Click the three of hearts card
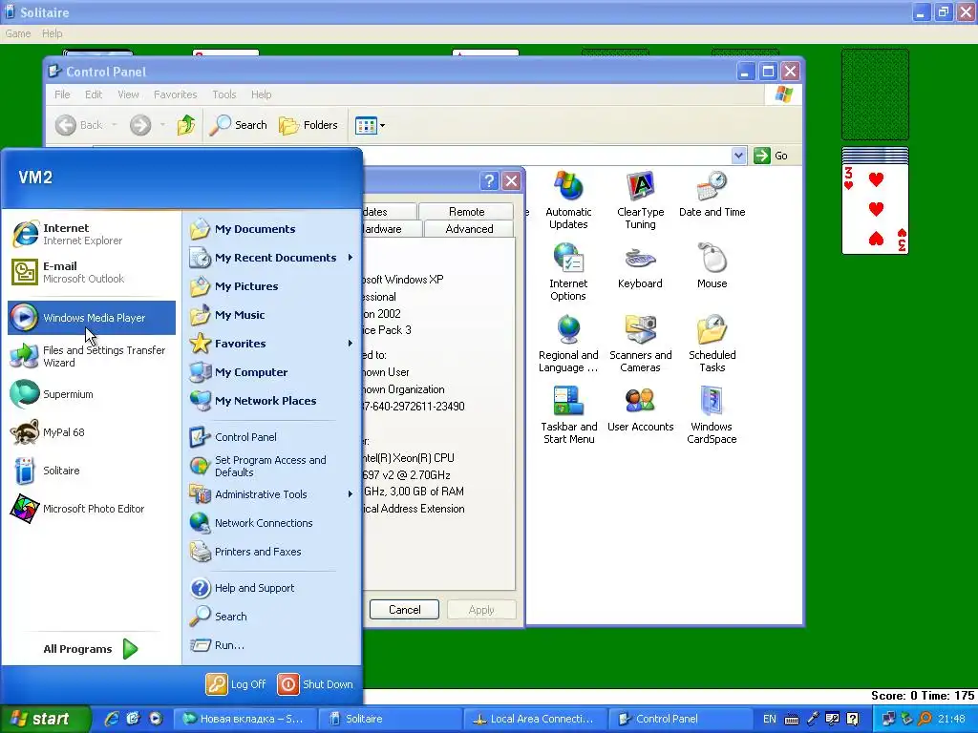This screenshot has width=978, height=733. [875, 208]
